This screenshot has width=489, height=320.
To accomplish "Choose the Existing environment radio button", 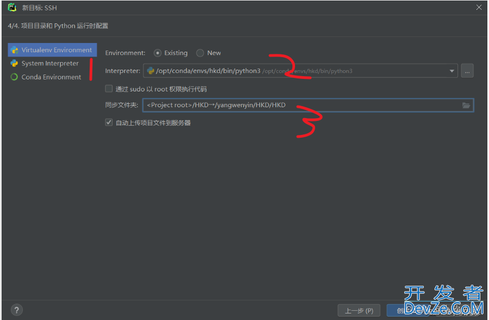I will (x=158, y=53).
